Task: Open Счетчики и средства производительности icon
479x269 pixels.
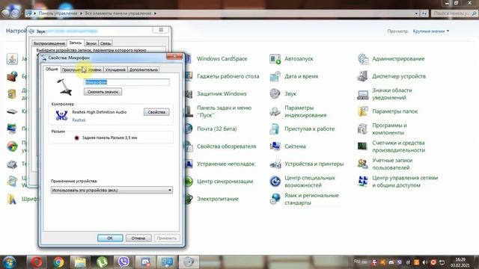Action: tap(363, 146)
